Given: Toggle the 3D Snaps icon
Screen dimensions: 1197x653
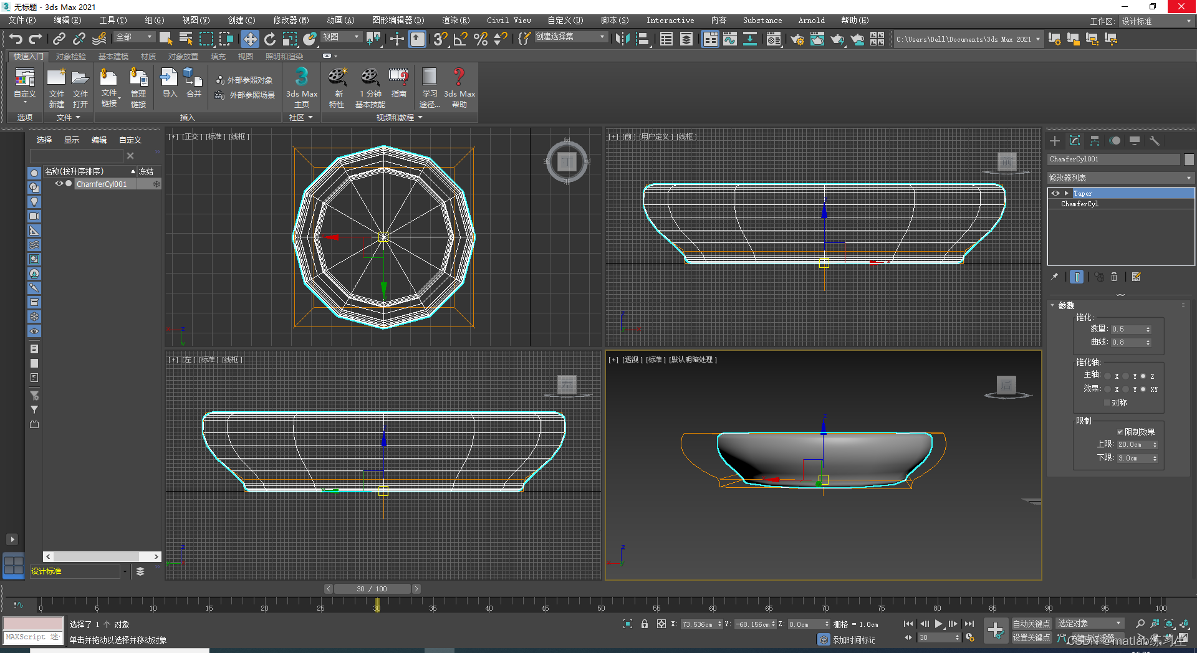Looking at the screenshot, I should point(440,39).
